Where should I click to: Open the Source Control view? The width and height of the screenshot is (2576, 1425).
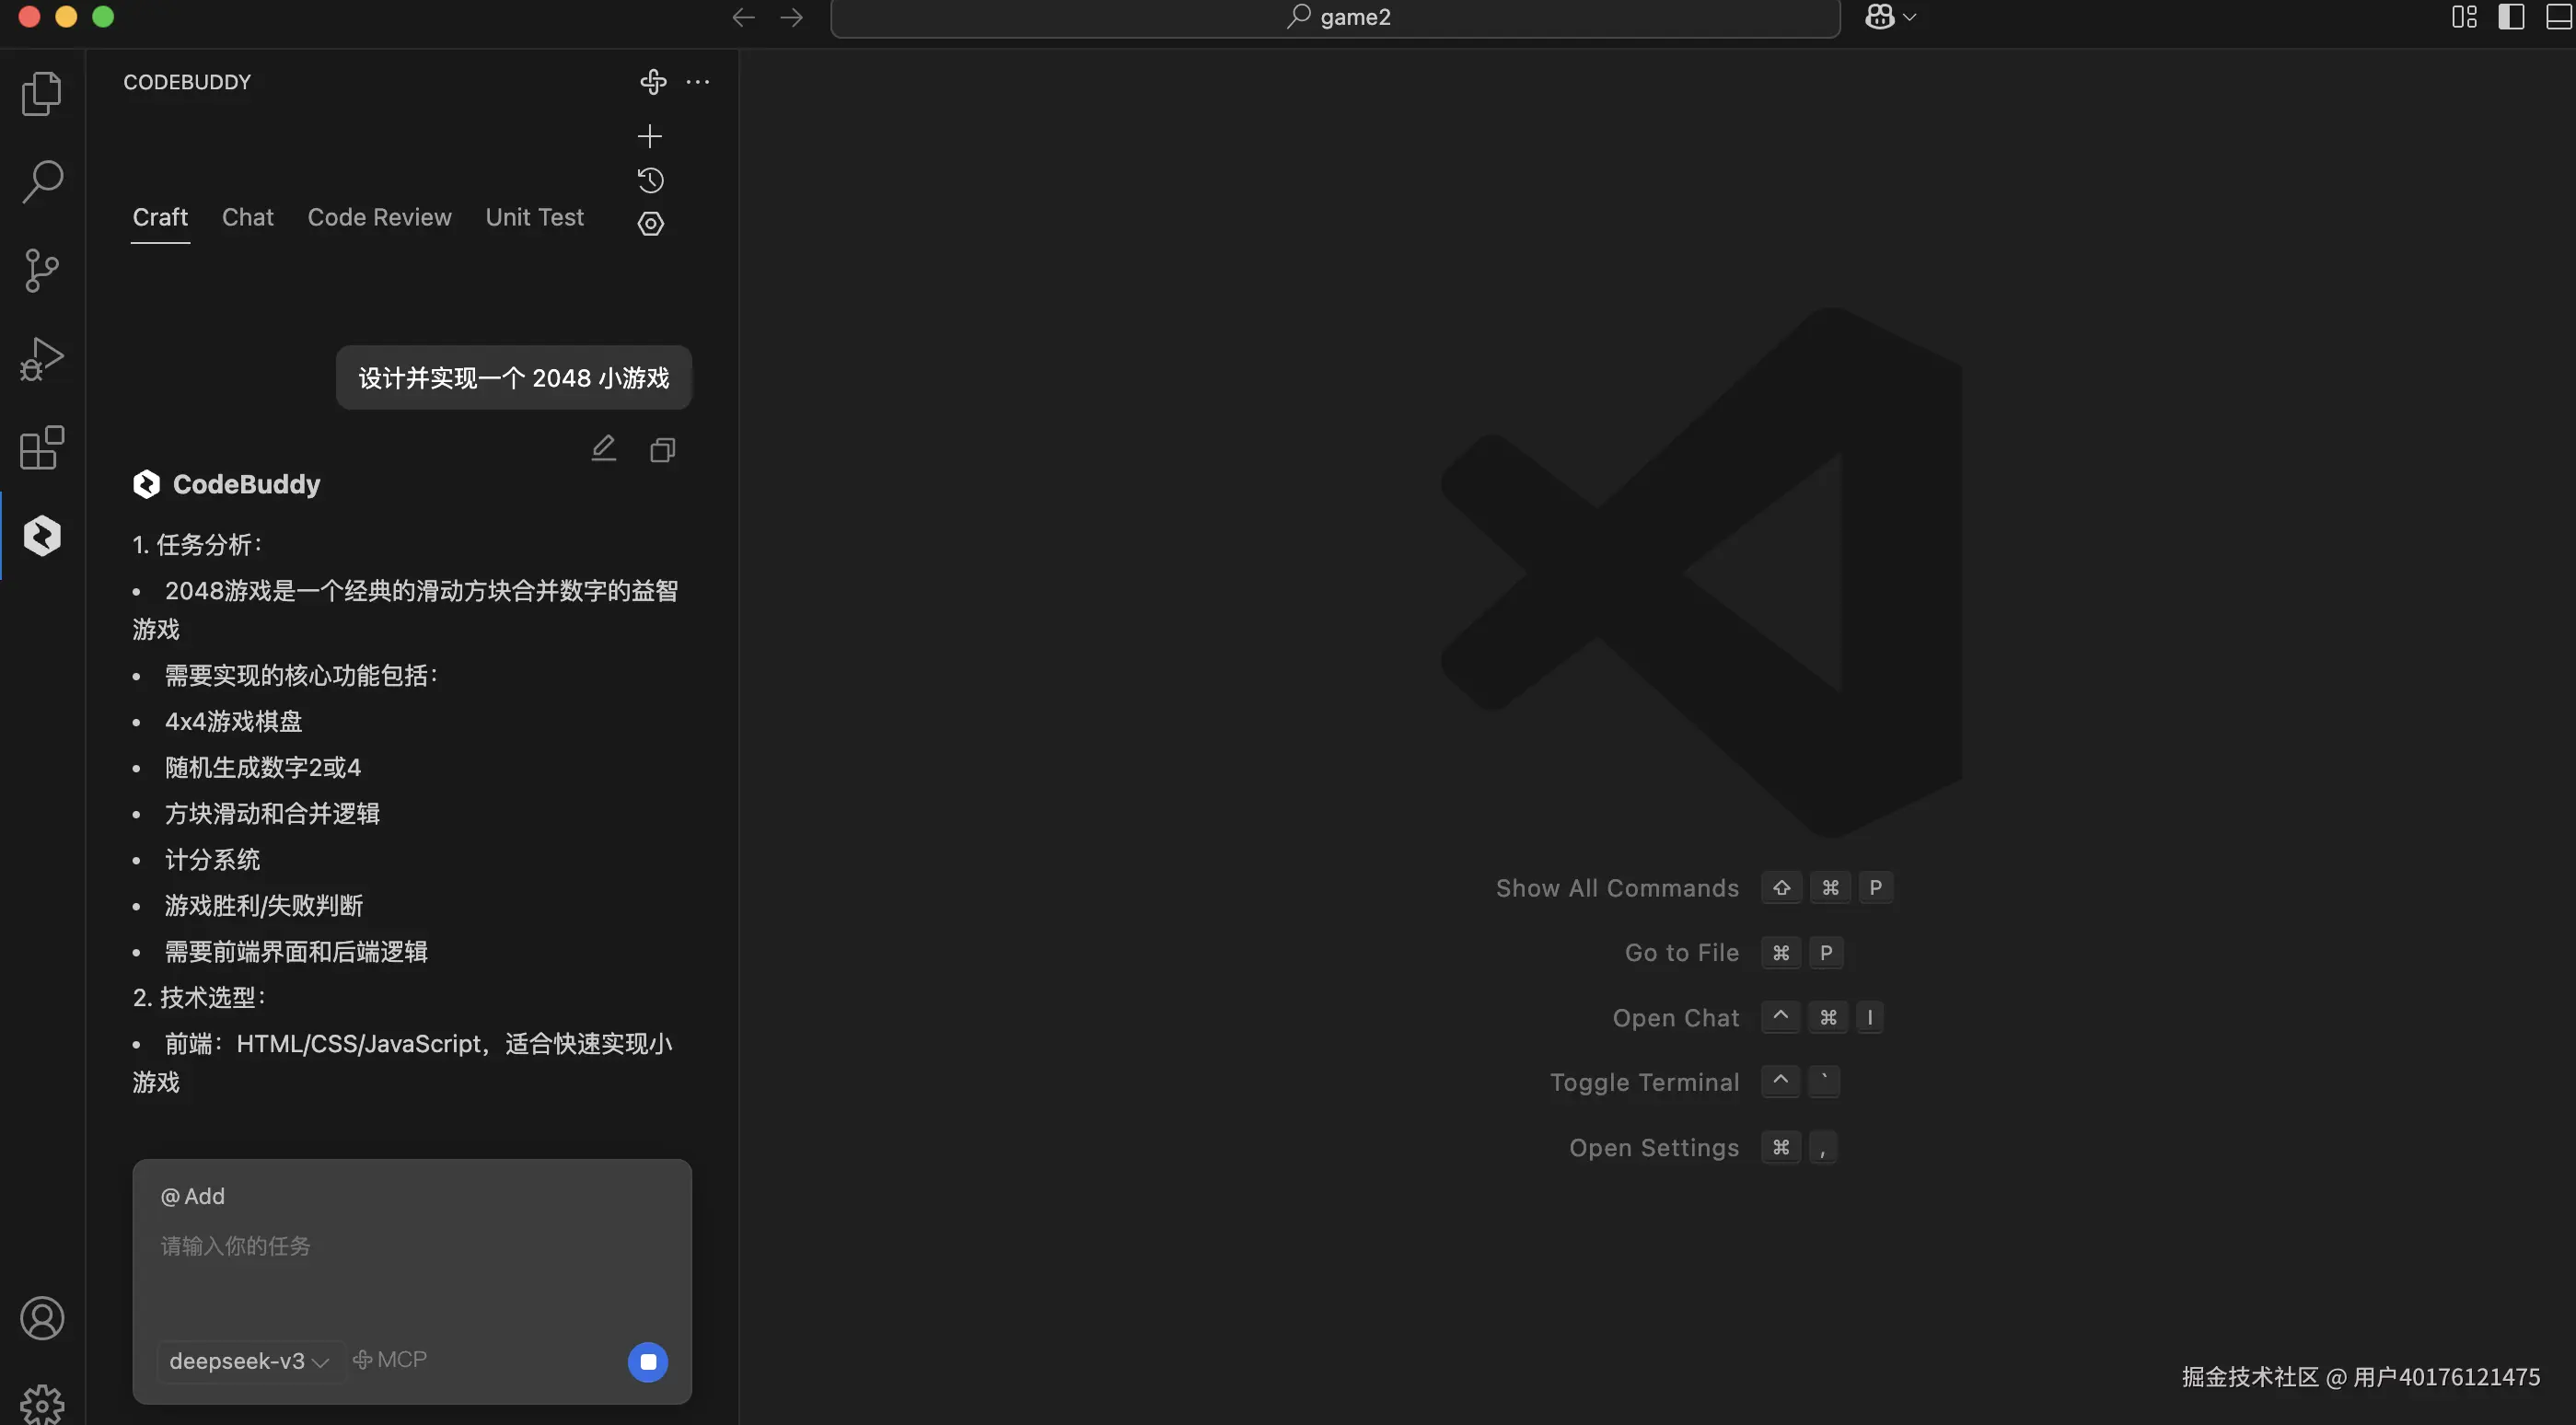tap(41, 270)
